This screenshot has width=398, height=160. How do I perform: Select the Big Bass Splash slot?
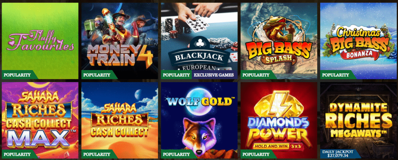[x=279, y=41]
